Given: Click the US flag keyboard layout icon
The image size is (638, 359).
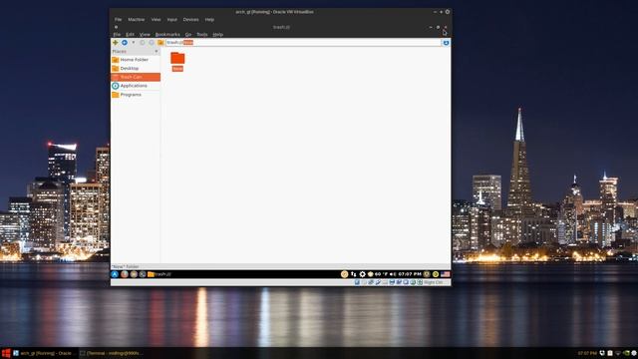Looking at the screenshot, I should click(446, 274).
